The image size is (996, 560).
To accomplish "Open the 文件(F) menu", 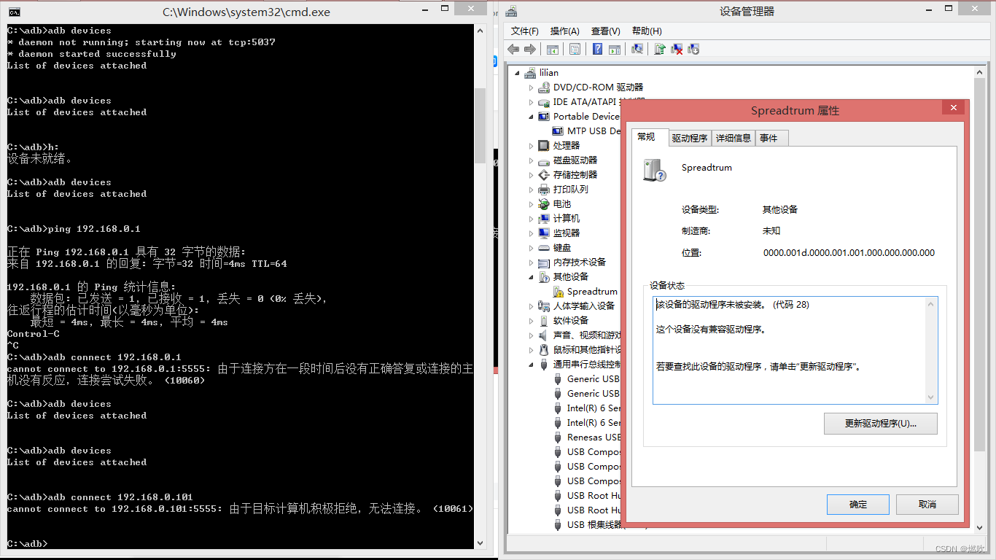I will coord(525,31).
